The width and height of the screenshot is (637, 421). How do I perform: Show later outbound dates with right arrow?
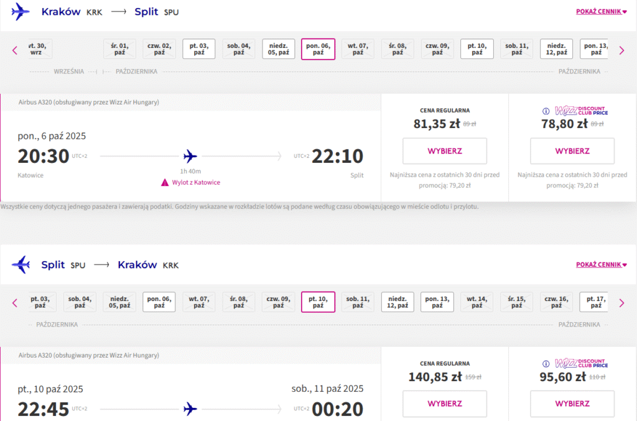tap(621, 50)
